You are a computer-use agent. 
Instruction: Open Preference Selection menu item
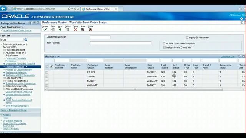click(x=16, y=72)
